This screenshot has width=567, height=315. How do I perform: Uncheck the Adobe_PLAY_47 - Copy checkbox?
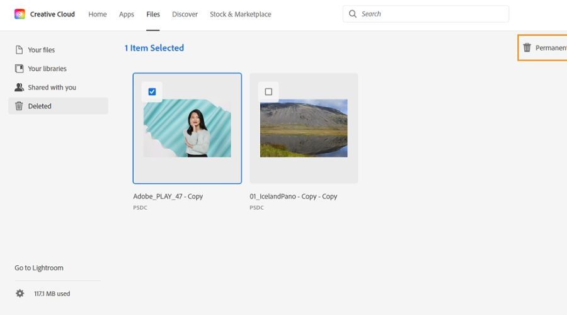[152, 92]
